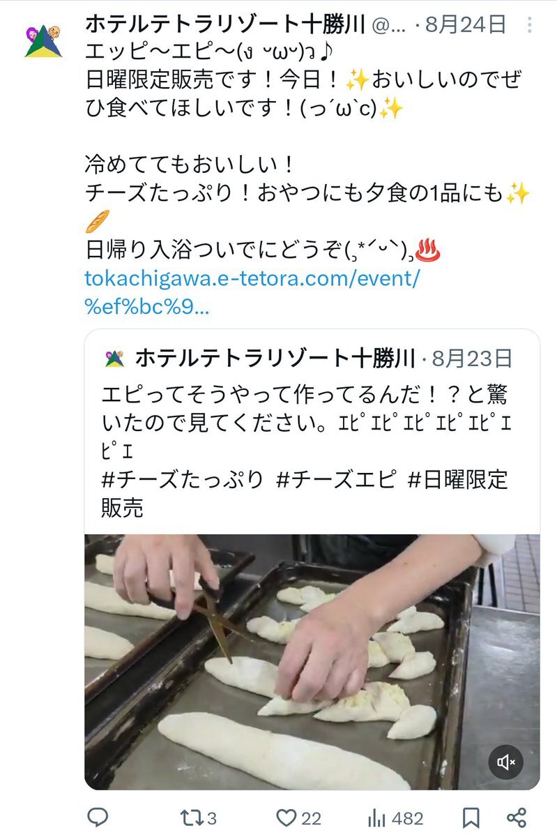View analytics bar chart icon showing 482
This screenshot has height=837, width=557.
pos(395,817)
